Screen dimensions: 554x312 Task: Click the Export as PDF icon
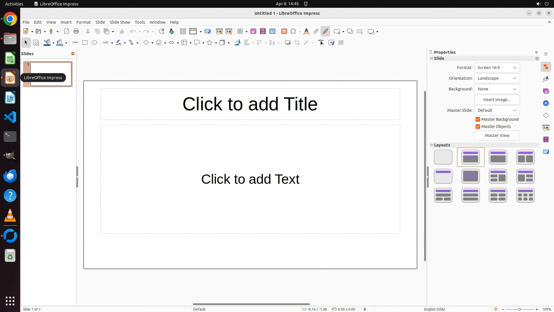point(67,31)
